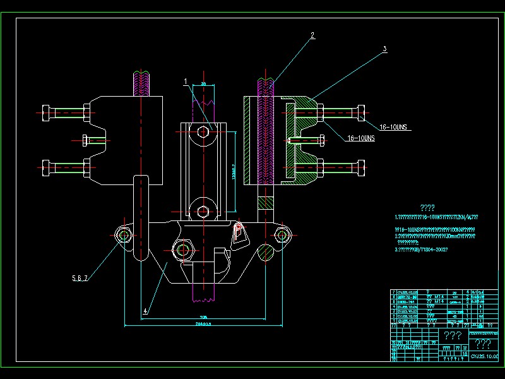Select the "284±0.5" overall width dimension text

point(203,323)
